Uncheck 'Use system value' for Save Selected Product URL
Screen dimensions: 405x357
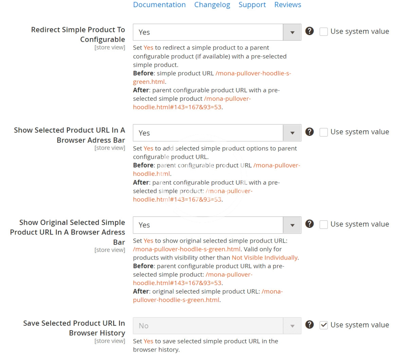(x=324, y=325)
